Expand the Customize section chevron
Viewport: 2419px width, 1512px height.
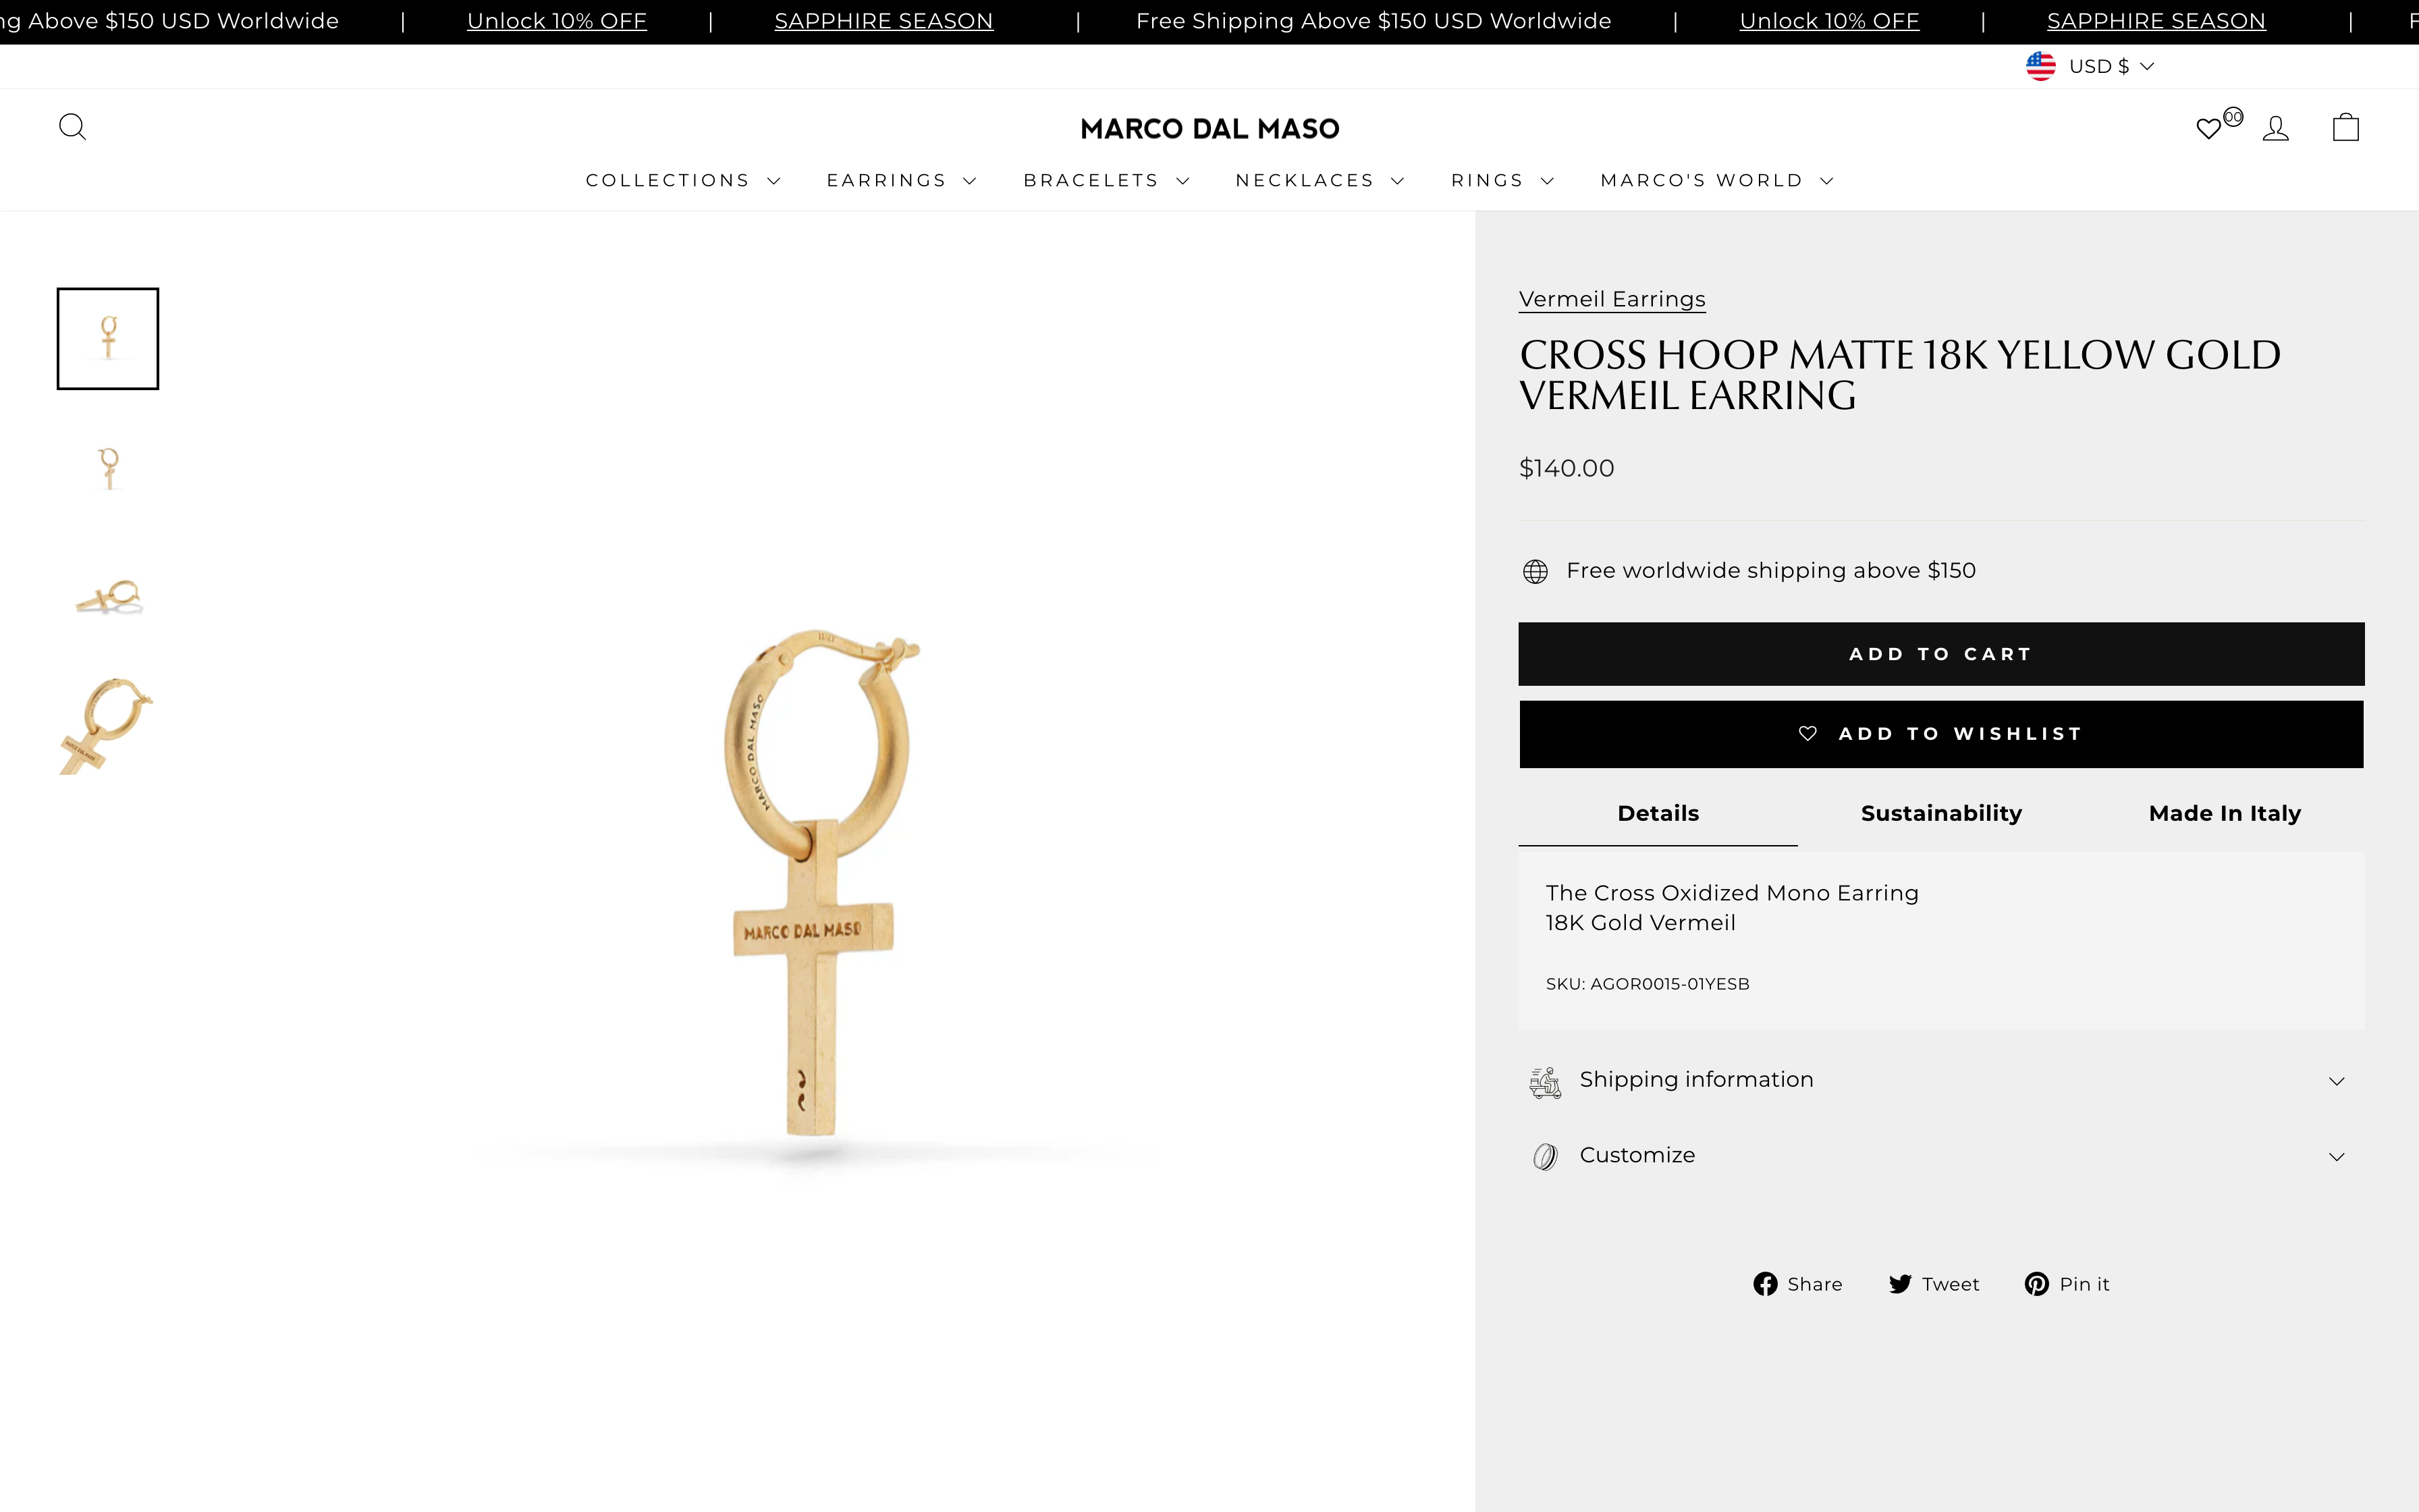pos(2338,1156)
